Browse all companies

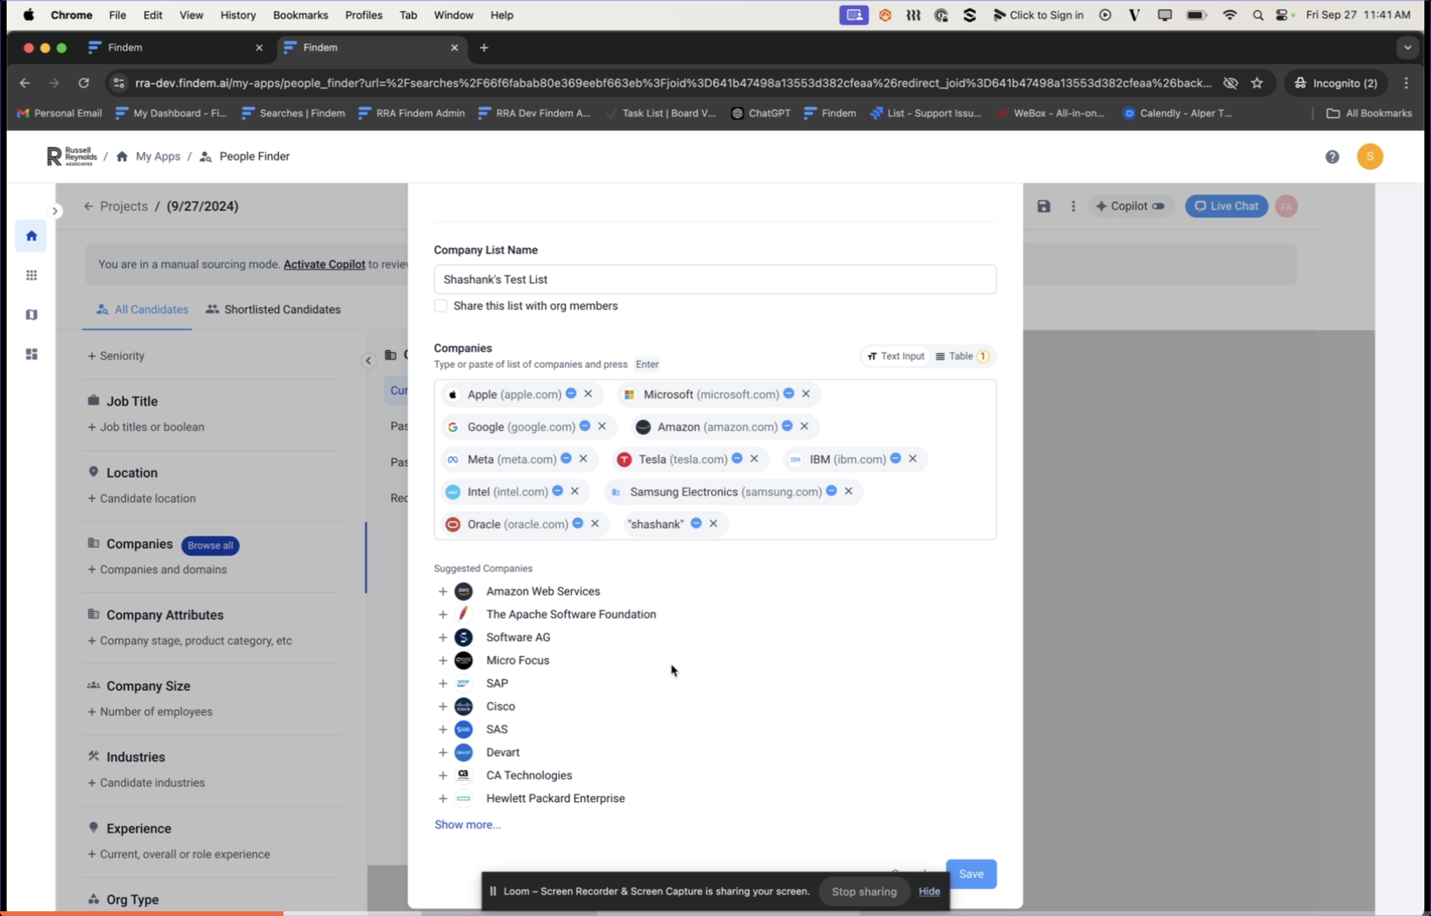coord(210,545)
